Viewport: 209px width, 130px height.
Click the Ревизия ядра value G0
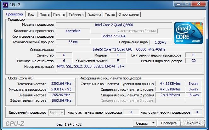[x=193, y=61]
